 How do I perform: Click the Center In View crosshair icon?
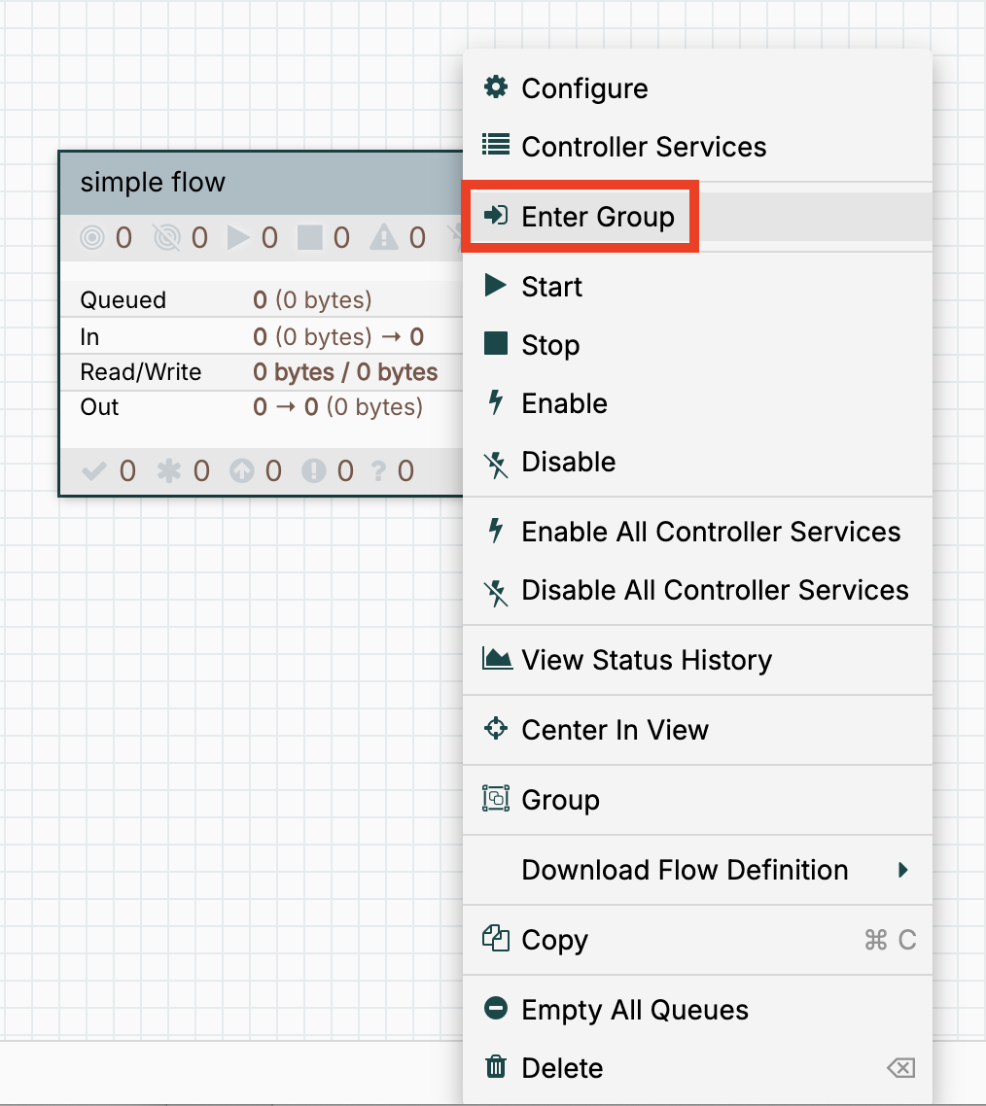click(x=496, y=729)
